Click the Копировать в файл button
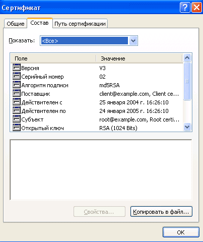Image resolution: width=203 pixels, height=242 pixels. [x=161, y=212]
